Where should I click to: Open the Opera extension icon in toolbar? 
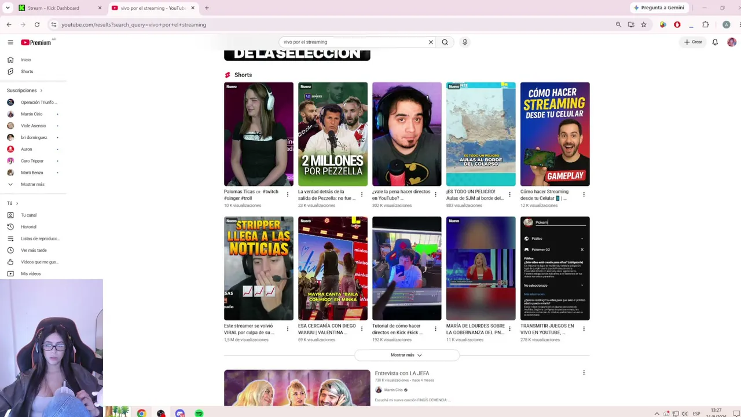677,25
